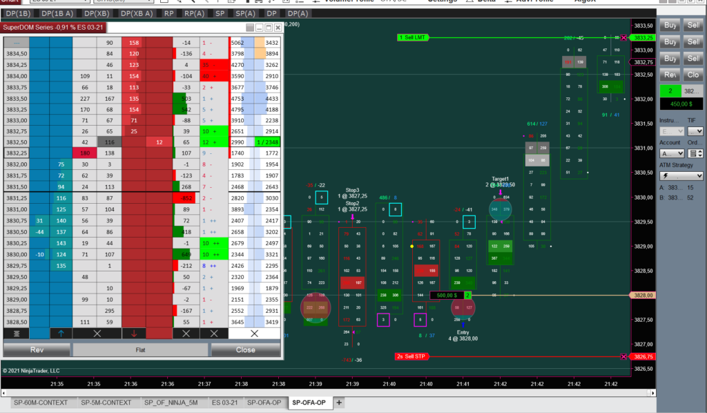Click the center-on-price icon in SuperDOM bottom row
The width and height of the screenshot is (707, 413).
point(17,334)
